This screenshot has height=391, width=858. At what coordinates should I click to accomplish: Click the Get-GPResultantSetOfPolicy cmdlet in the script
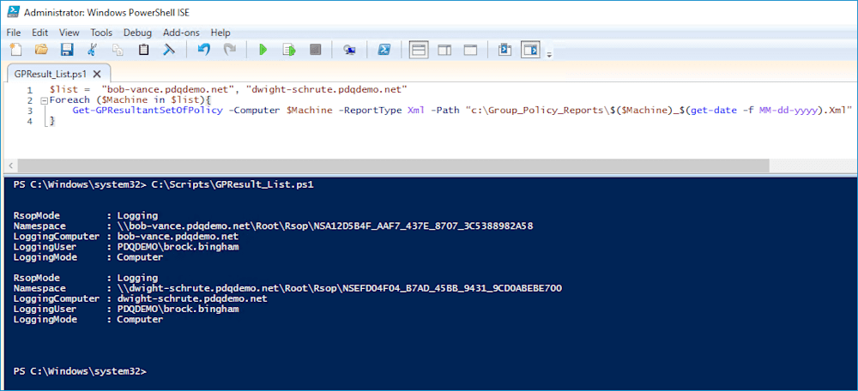[148, 111]
